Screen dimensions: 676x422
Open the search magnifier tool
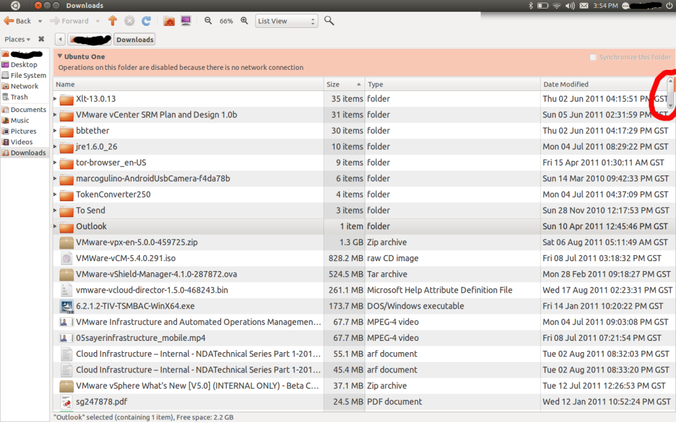329,20
